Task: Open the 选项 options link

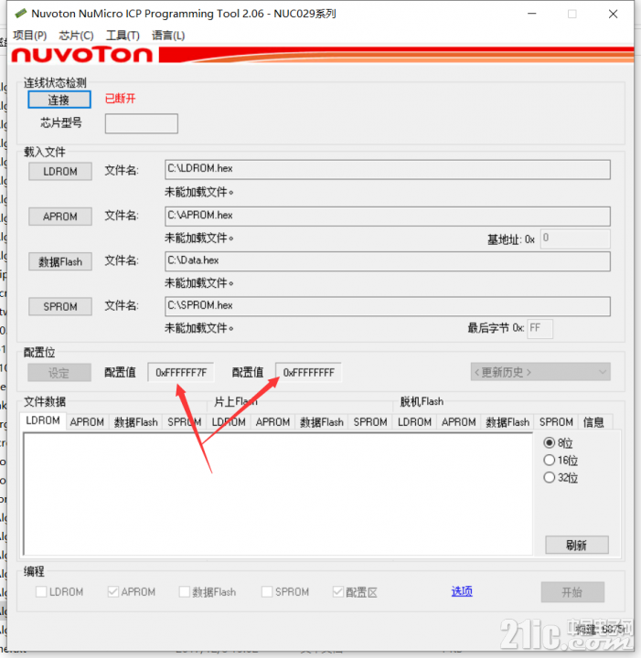Action: coord(462,591)
